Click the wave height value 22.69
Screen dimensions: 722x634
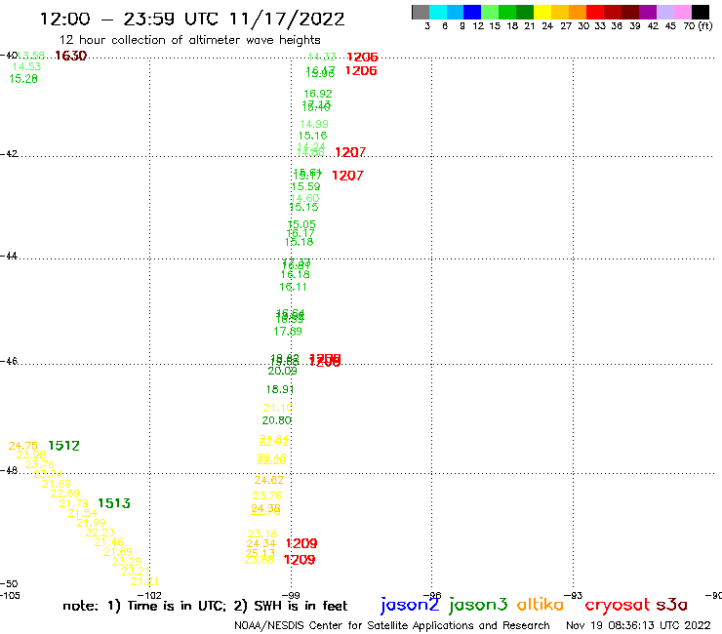(65, 494)
